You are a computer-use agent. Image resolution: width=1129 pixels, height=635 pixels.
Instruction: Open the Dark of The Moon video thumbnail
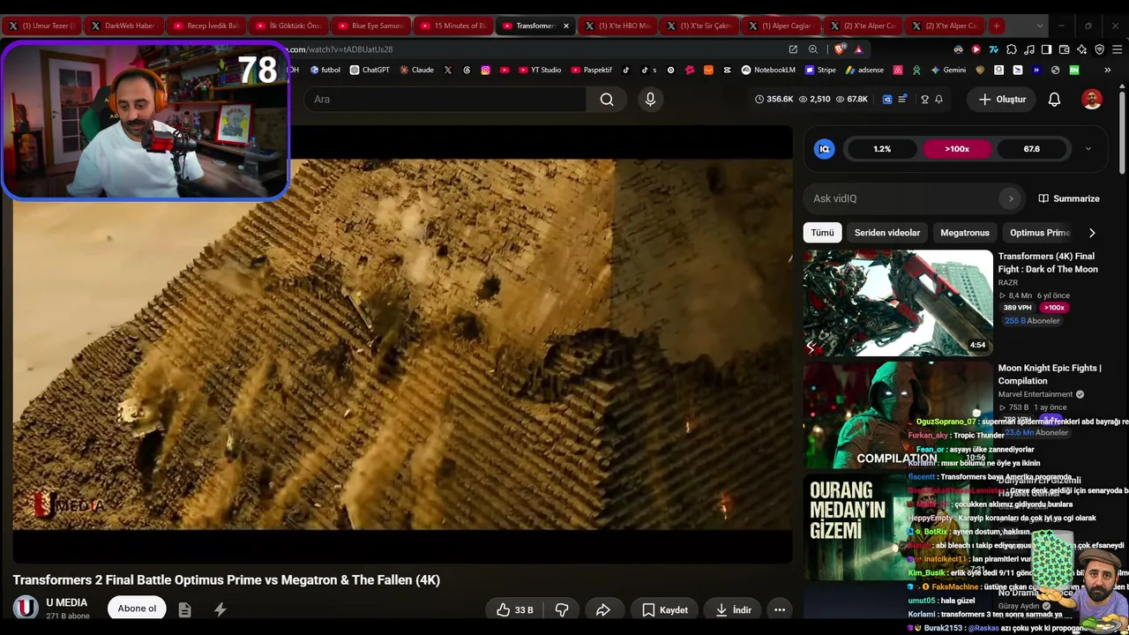coord(898,303)
